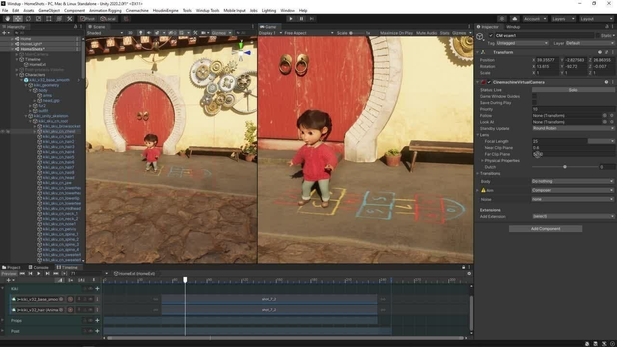Image resolution: width=617 pixels, height=347 pixels.
Task: Toggle Game Window Guides checkbox
Action: tap(534, 96)
